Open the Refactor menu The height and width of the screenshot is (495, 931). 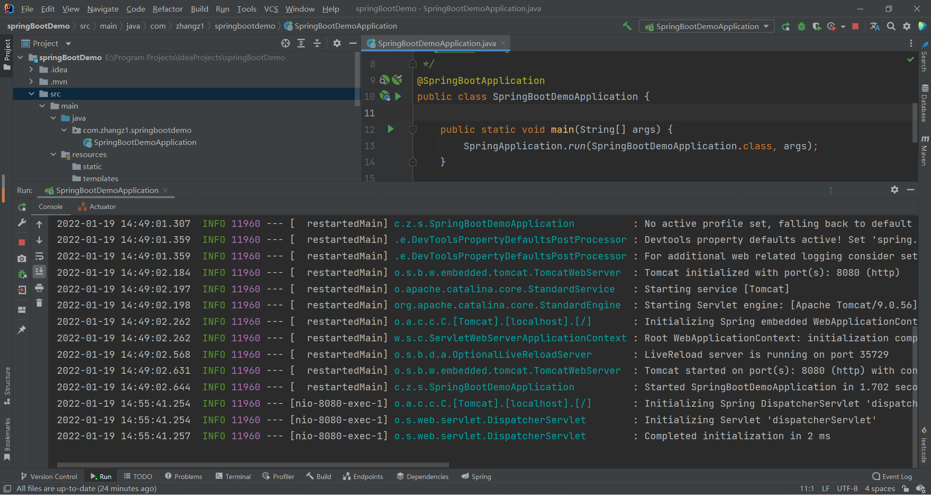pos(167,9)
